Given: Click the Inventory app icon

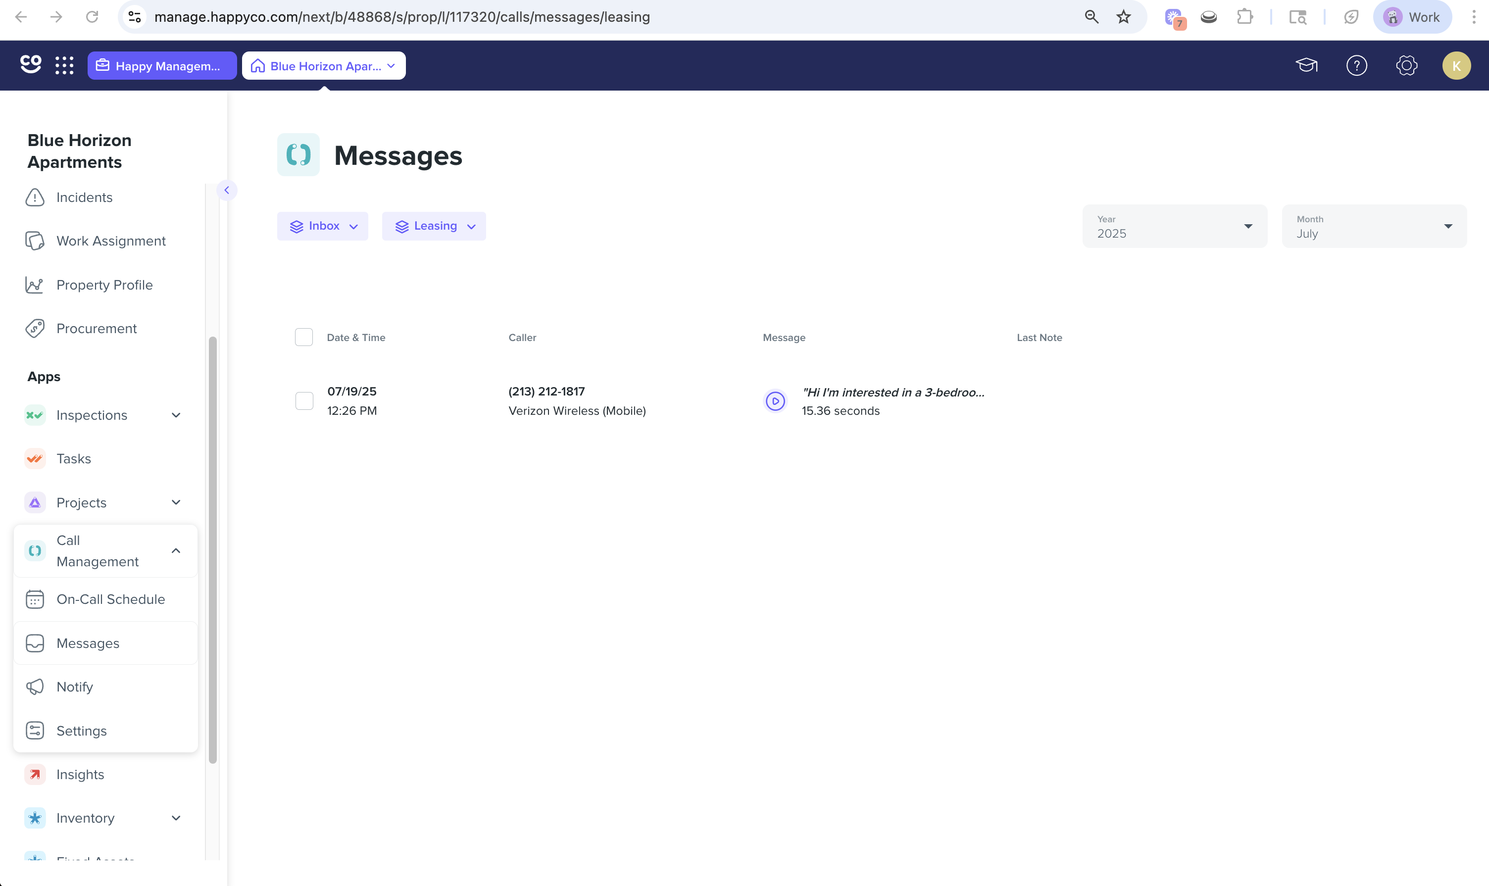Looking at the screenshot, I should pos(35,818).
